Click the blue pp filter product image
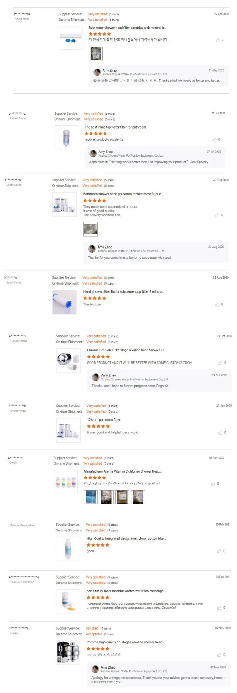The width and height of the screenshot is (237, 693). click(64, 302)
